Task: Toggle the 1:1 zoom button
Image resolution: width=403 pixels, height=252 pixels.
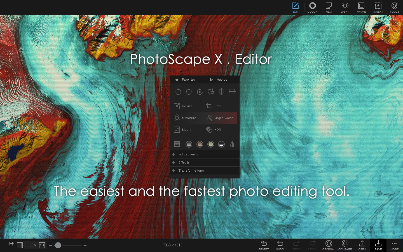Action: pyautogui.click(x=42, y=245)
